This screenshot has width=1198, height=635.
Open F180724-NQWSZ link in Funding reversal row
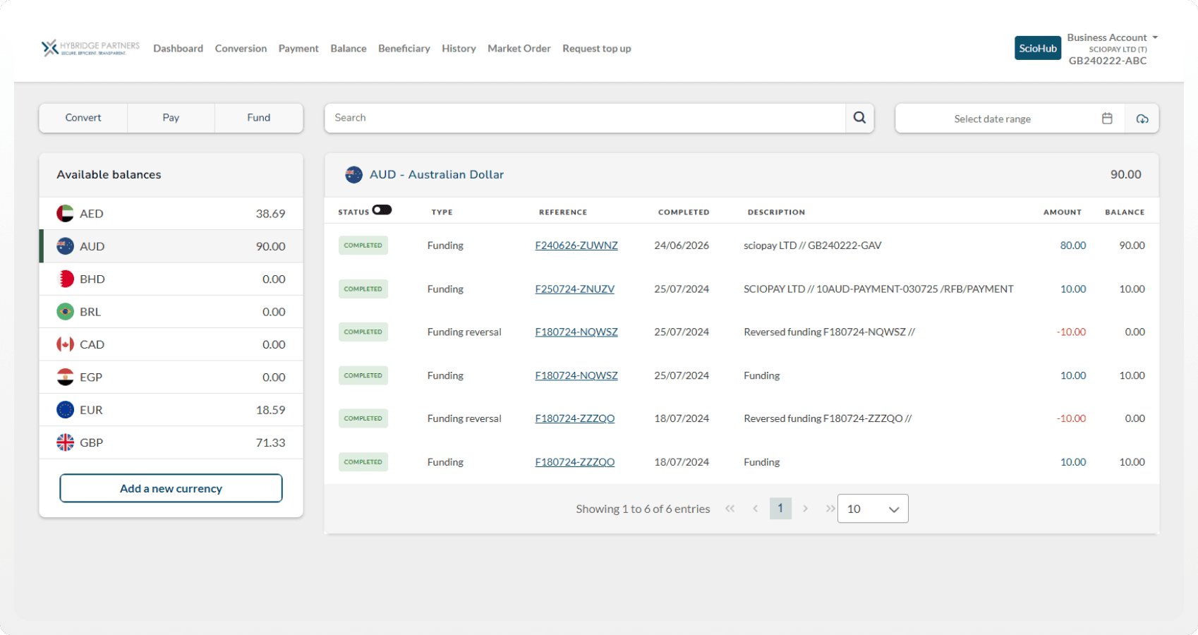pyautogui.click(x=576, y=332)
